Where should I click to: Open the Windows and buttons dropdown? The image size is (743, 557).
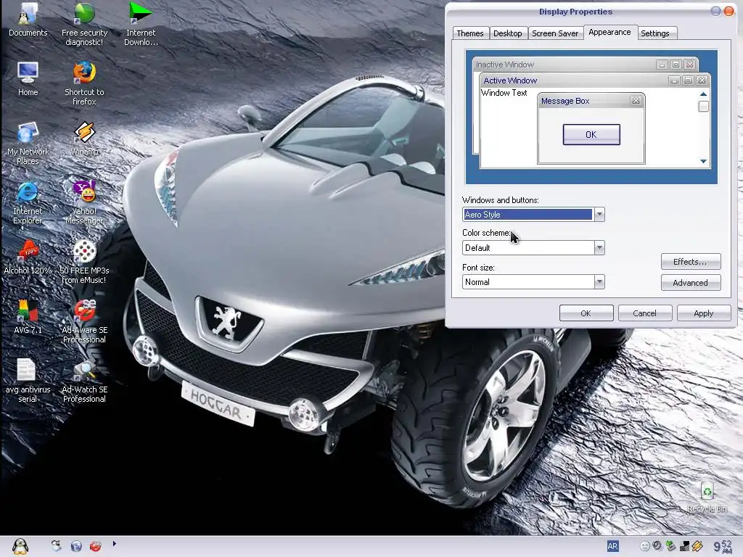point(599,215)
